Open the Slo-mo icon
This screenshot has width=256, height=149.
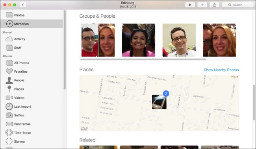[9, 142]
